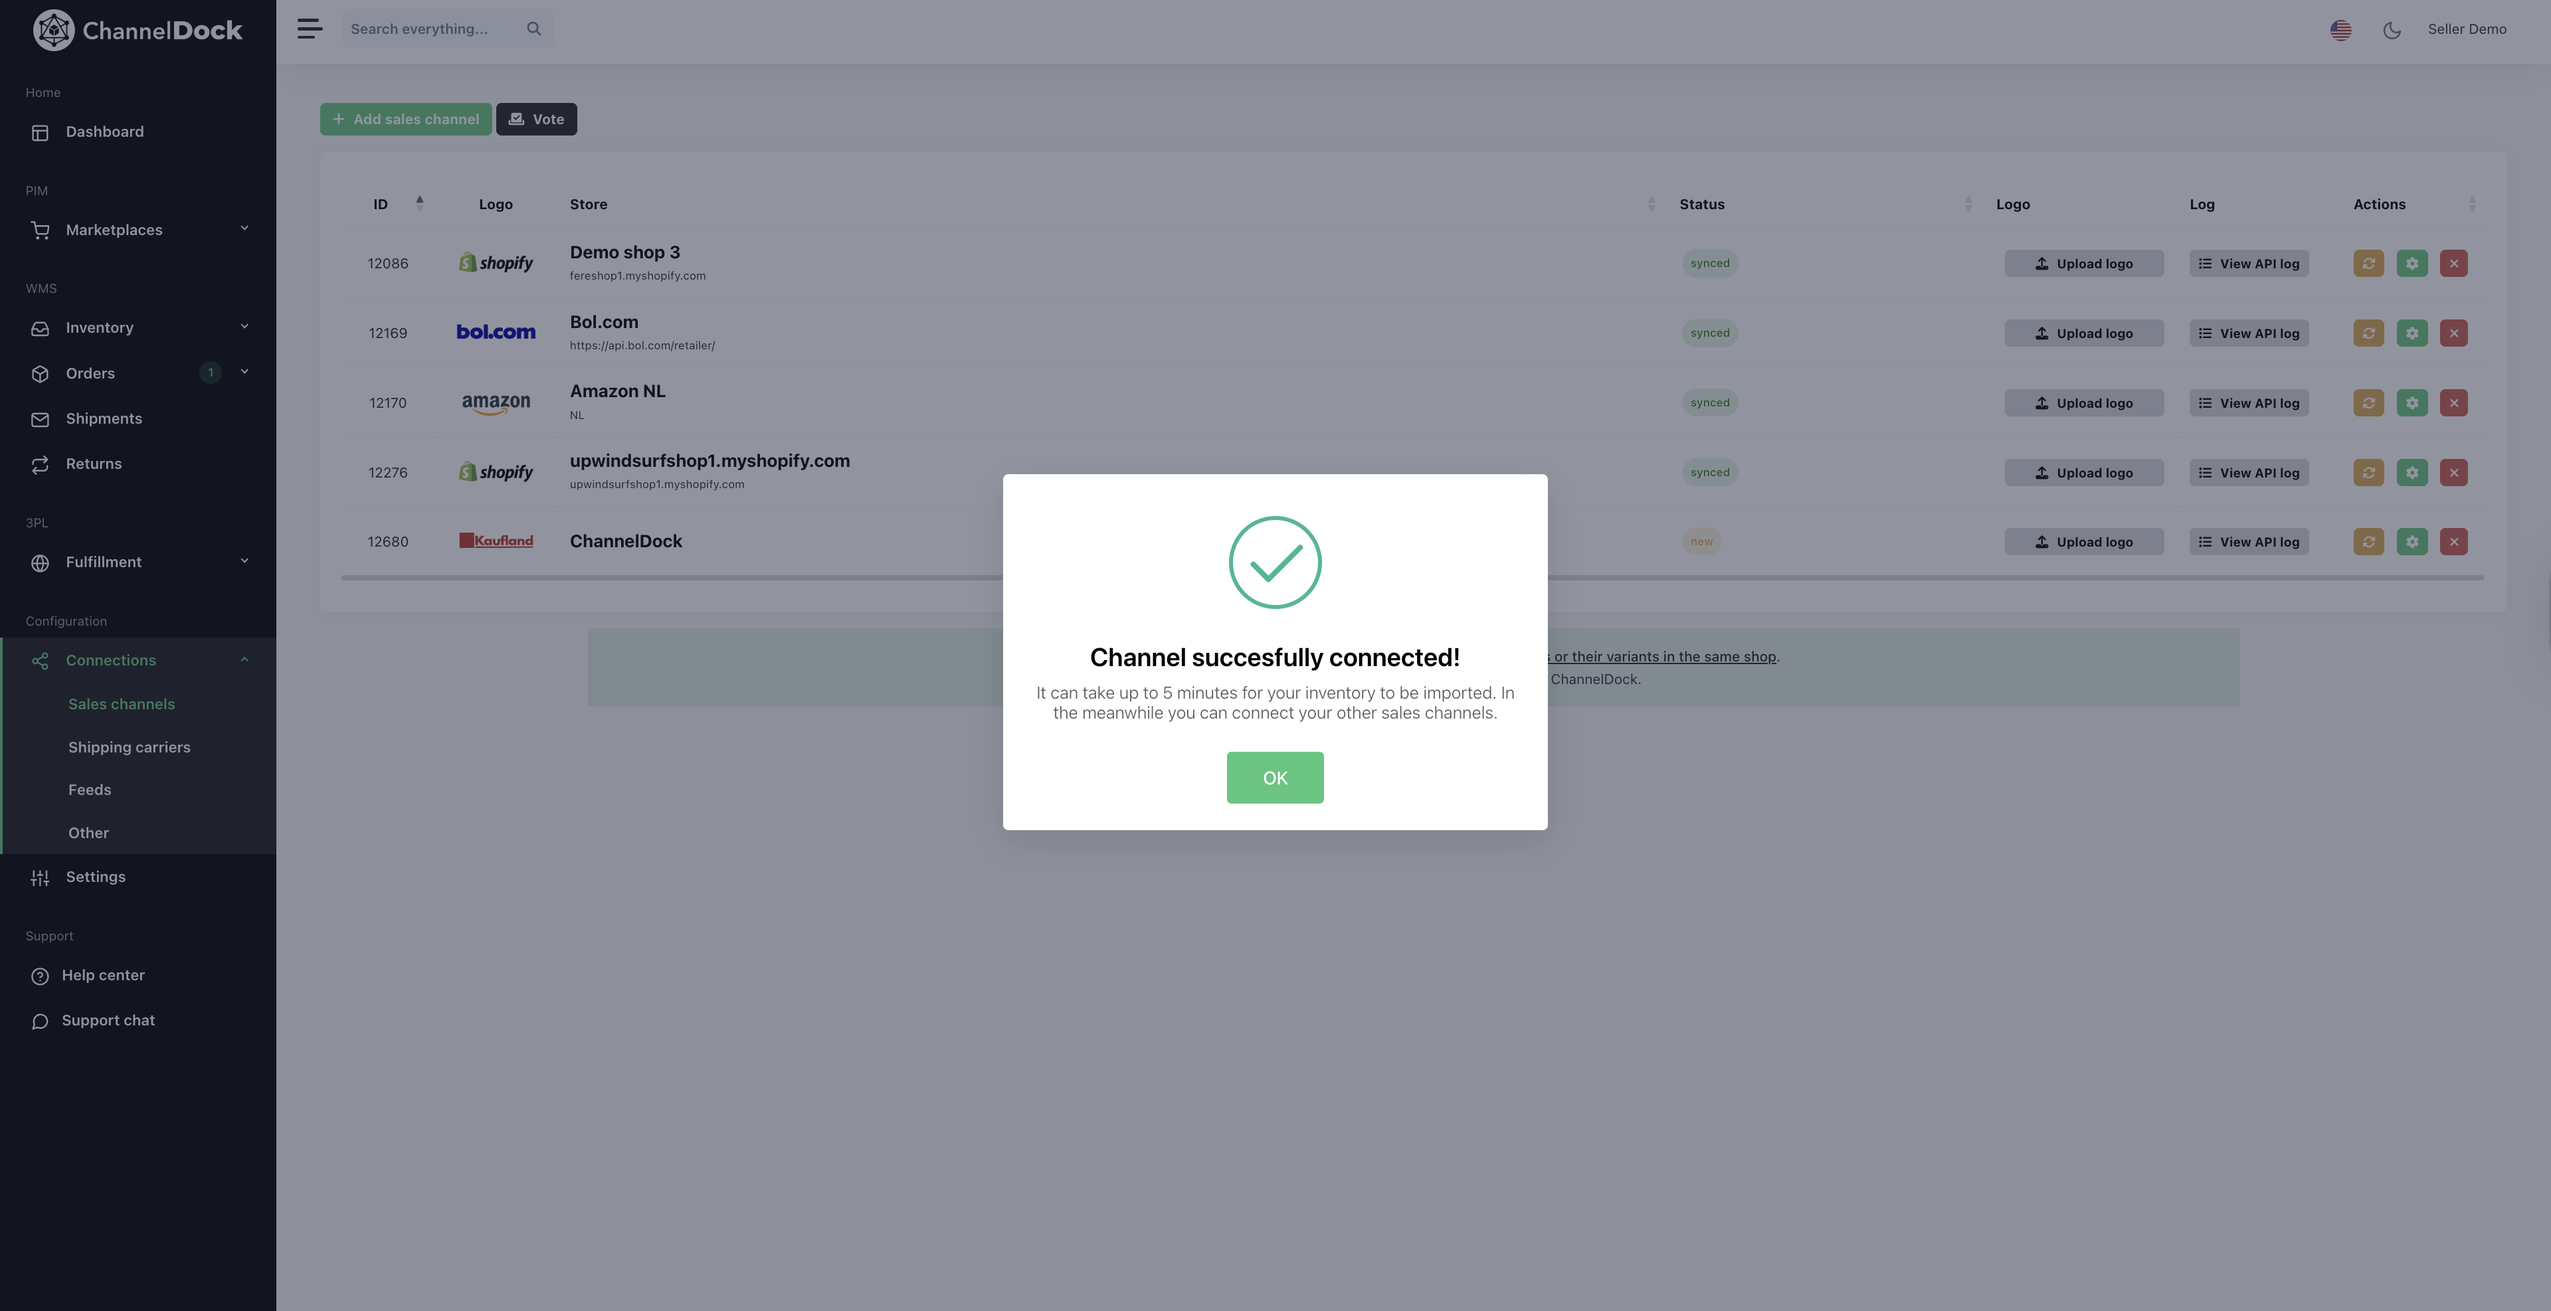Upload logo for Bol.com
This screenshot has height=1311, width=2551.
click(x=2083, y=333)
